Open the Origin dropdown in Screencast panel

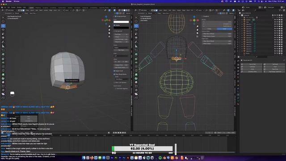coord(121,48)
